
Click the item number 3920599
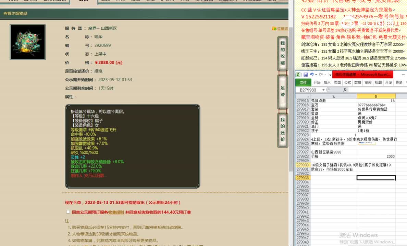(102, 45)
